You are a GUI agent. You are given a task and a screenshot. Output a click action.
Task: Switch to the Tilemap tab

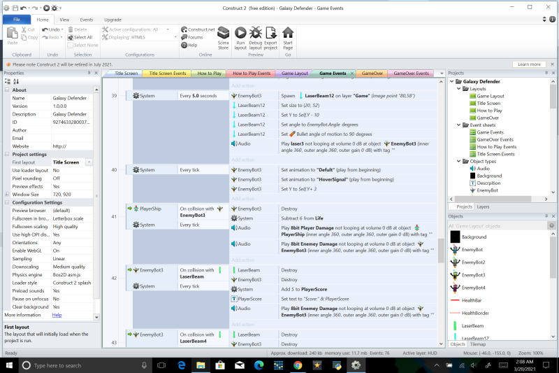coord(478,344)
